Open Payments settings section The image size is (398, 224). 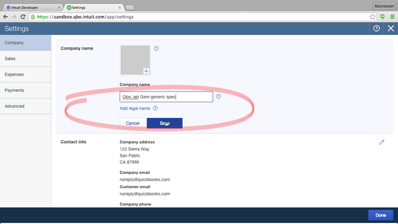(x=25, y=90)
